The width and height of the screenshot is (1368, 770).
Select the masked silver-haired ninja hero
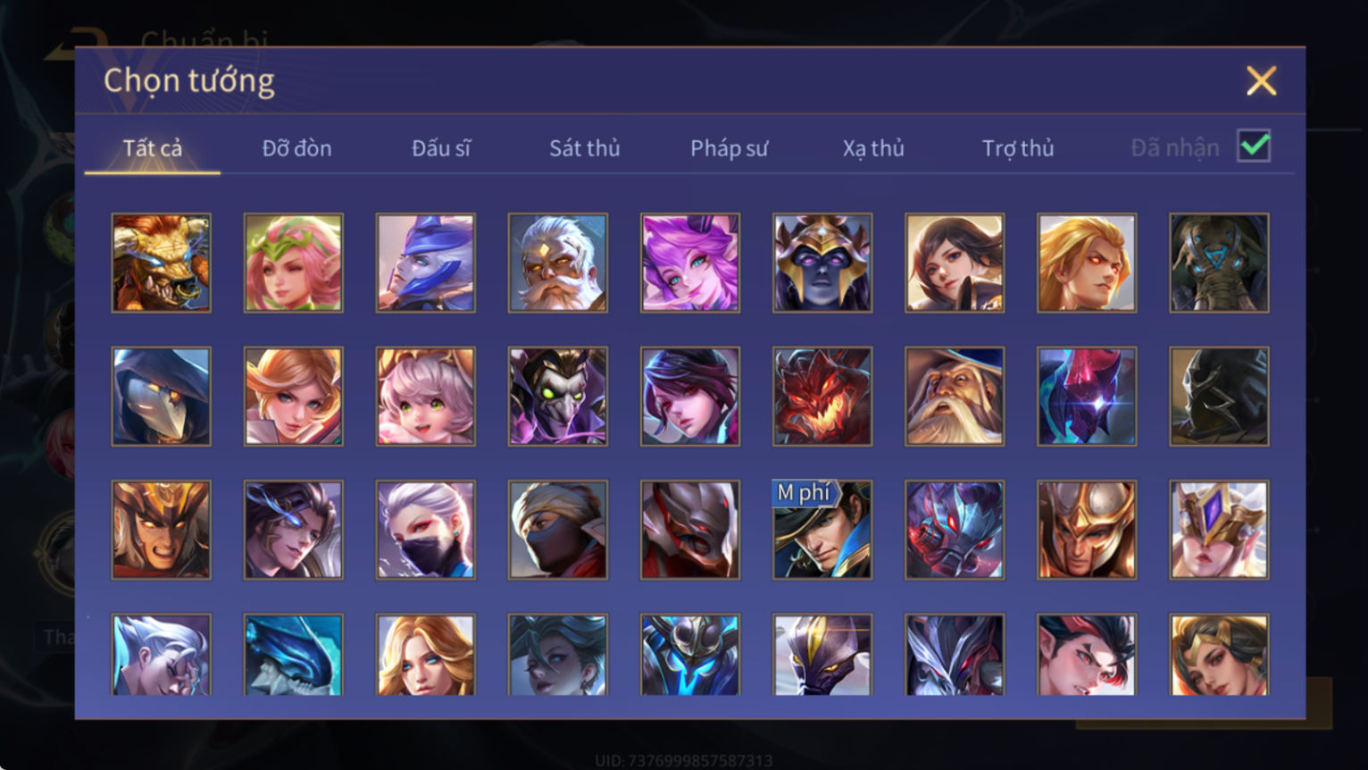tap(426, 530)
